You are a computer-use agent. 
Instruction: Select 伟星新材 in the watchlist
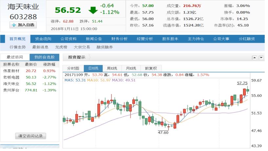[11, 71]
